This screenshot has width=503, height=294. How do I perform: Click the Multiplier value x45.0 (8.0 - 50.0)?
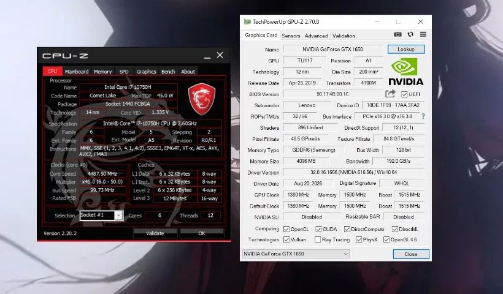(102, 181)
